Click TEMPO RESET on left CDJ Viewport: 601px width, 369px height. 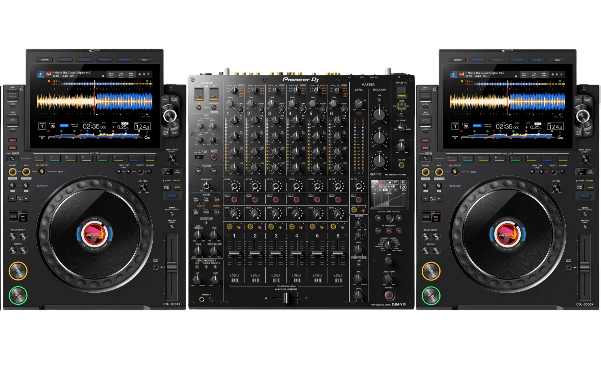(155, 267)
